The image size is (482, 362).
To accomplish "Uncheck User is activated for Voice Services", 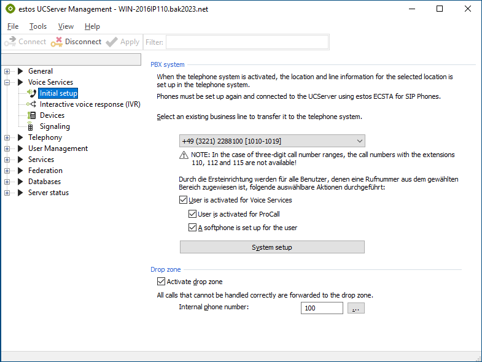I will [x=184, y=200].
